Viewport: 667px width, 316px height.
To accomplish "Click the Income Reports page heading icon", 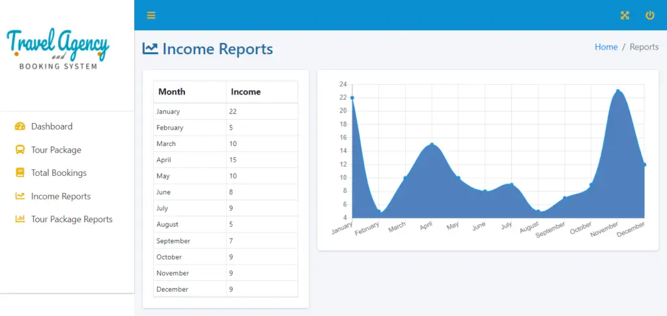I will [150, 49].
